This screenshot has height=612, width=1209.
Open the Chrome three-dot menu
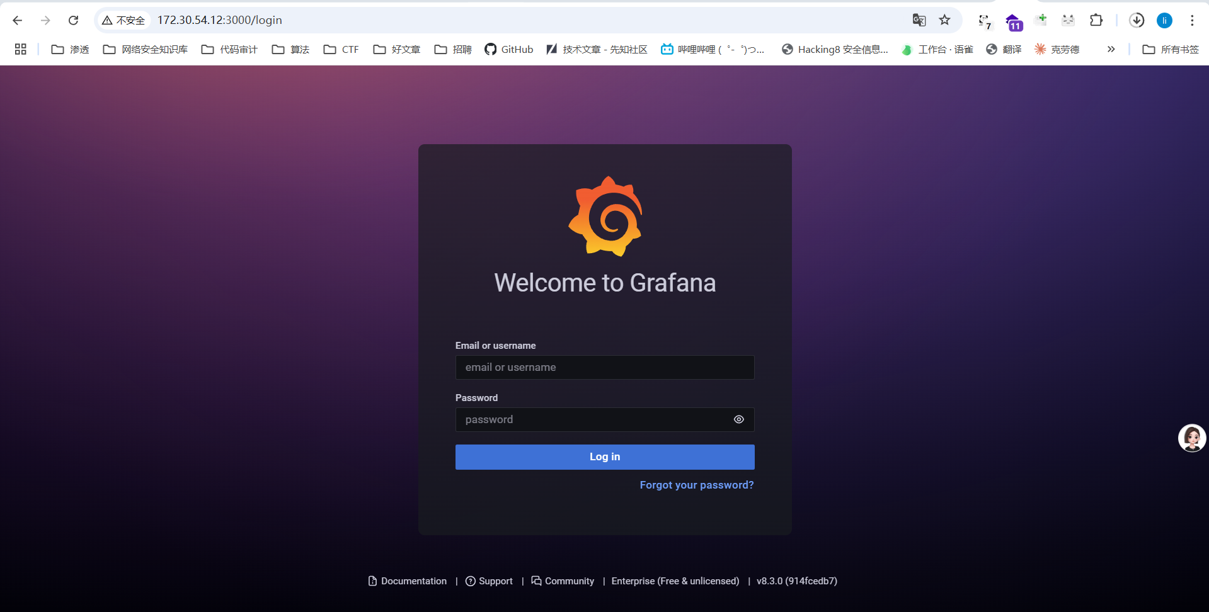tap(1192, 20)
